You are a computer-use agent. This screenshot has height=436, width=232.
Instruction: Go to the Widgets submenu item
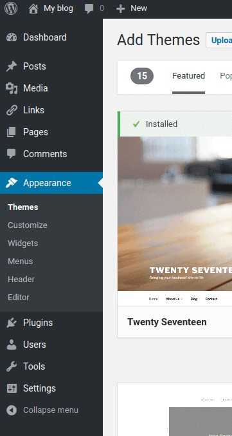[x=22, y=243]
